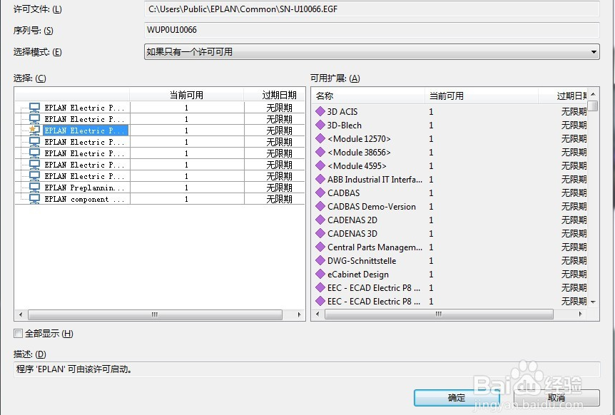
Task: Click the eCabinet Design diamond icon
Action: tap(320, 274)
